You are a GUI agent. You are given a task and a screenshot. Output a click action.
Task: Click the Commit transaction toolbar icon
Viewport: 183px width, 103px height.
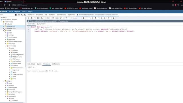click(x=102, y=18)
